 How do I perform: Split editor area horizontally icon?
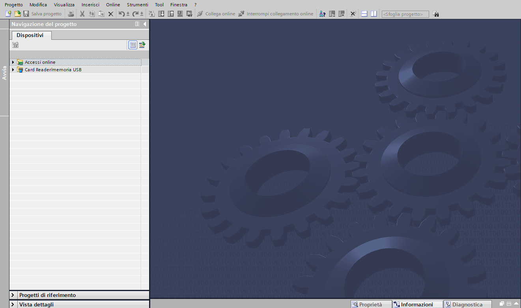point(364,14)
